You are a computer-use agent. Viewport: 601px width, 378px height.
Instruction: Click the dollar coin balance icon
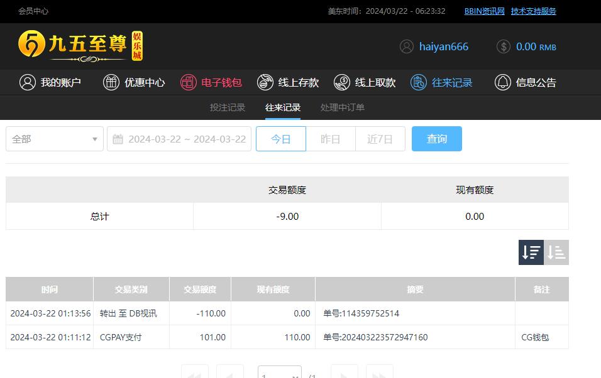[504, 46]
